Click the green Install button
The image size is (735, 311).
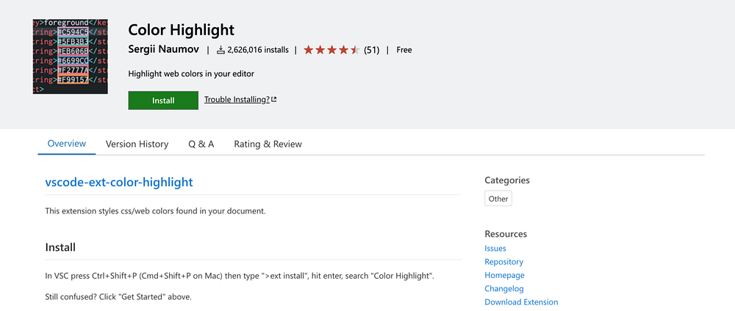click(x=163, y=100)
